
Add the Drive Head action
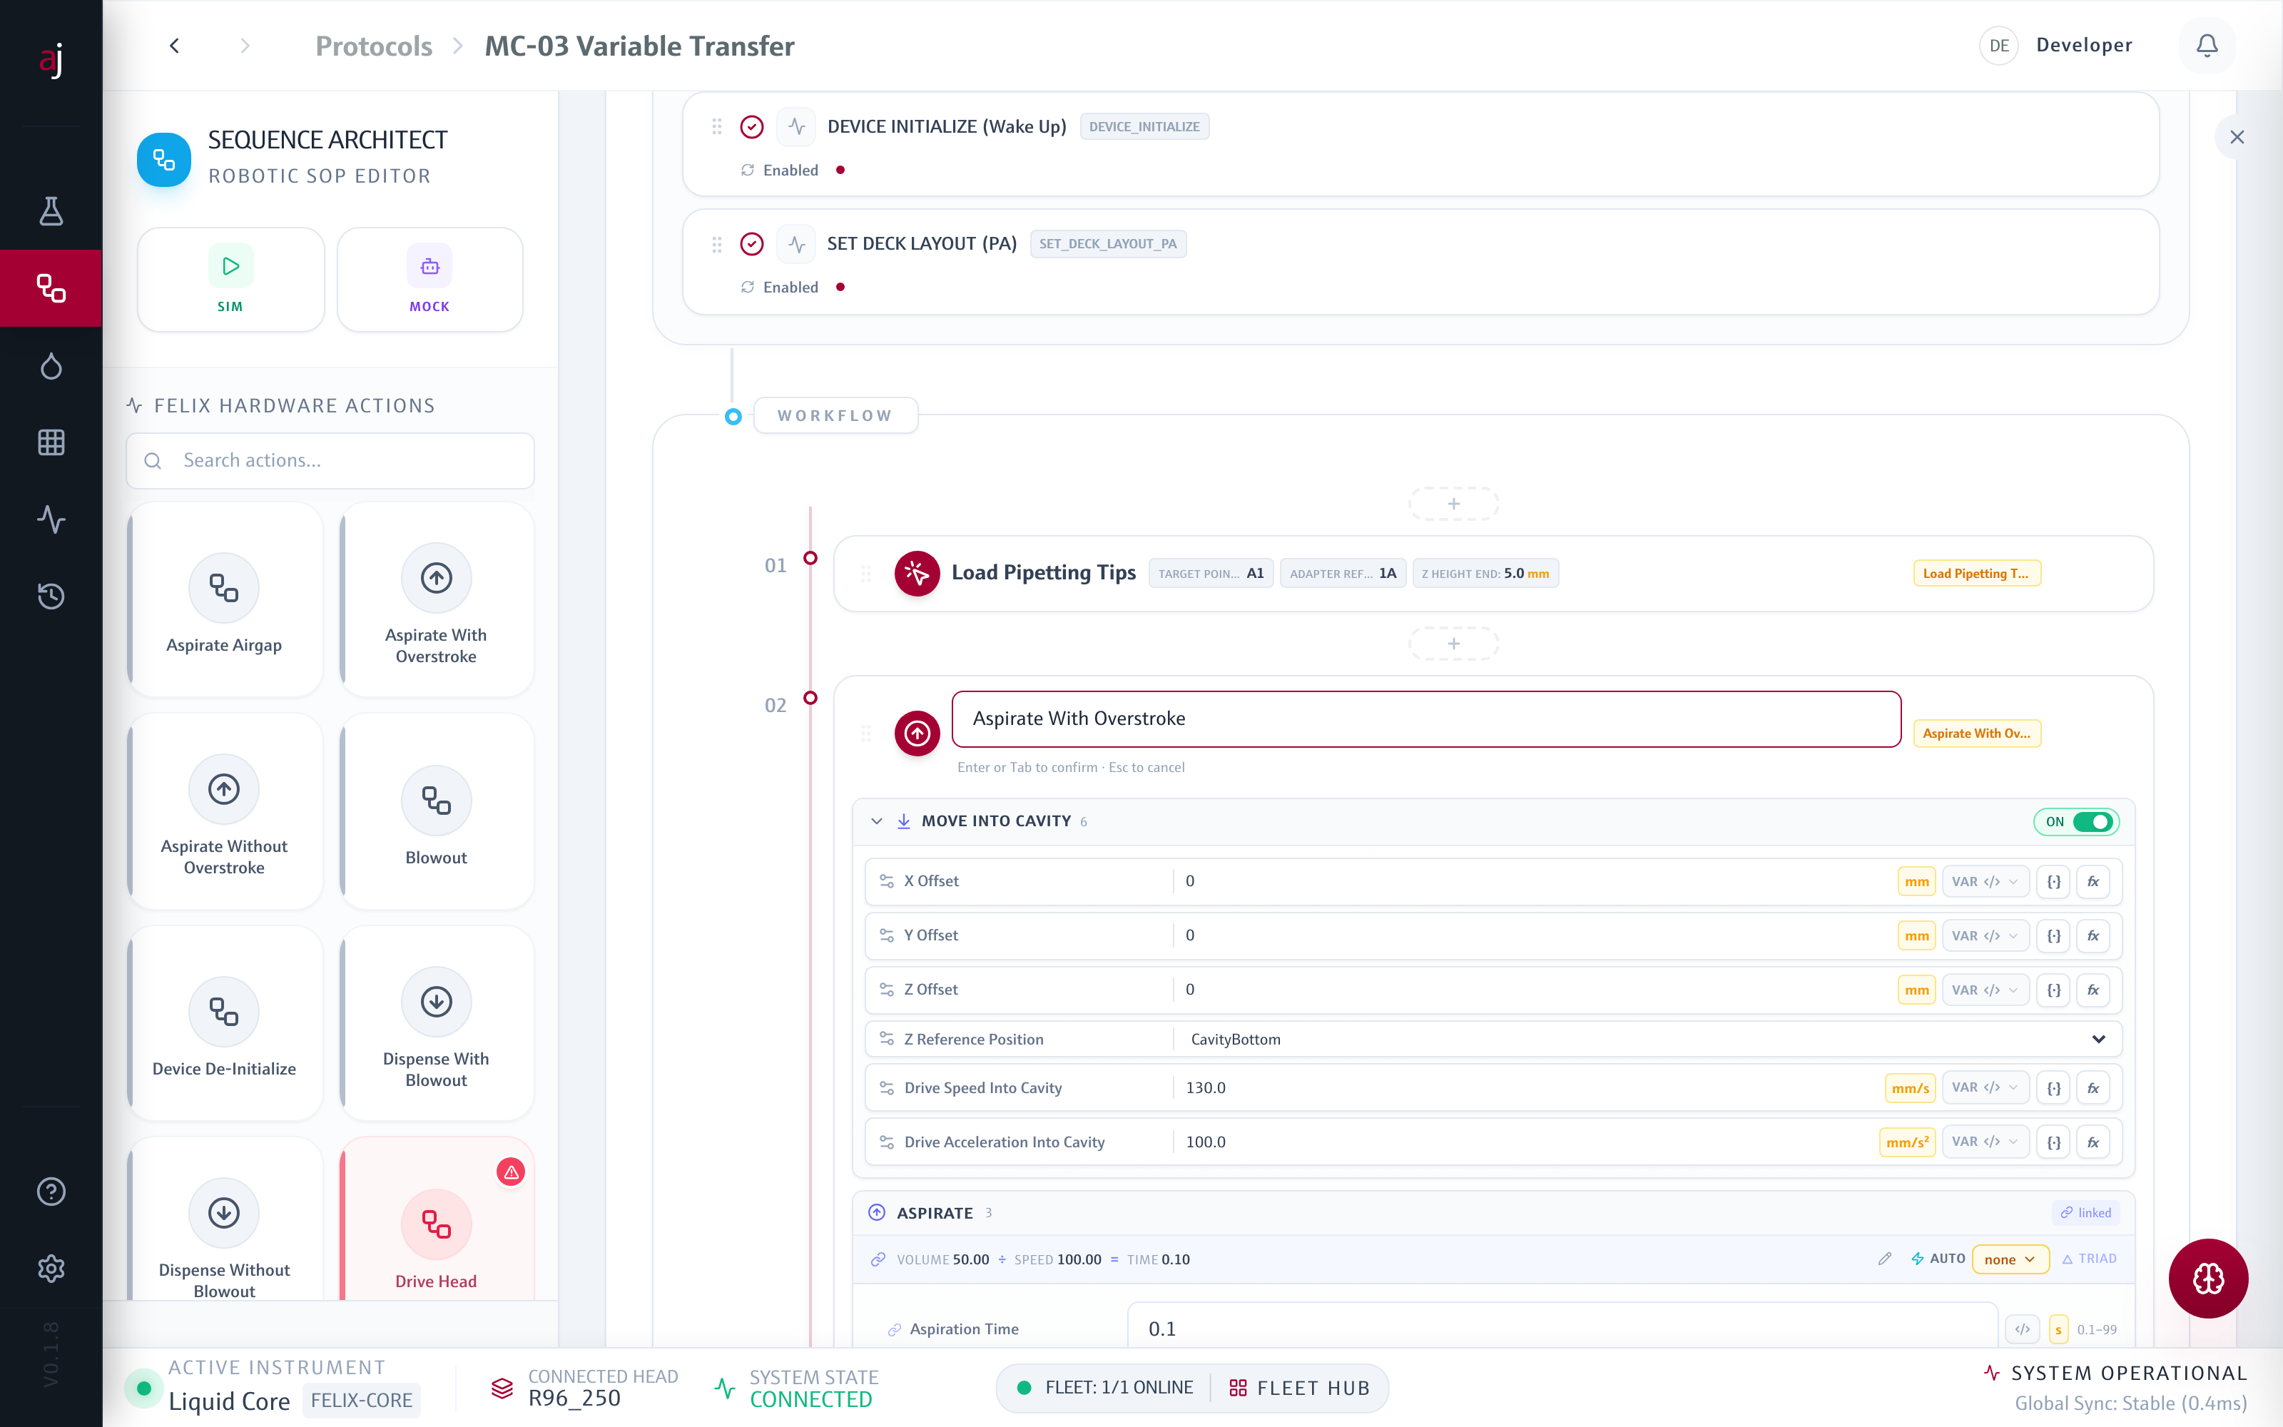(436, 1219)
